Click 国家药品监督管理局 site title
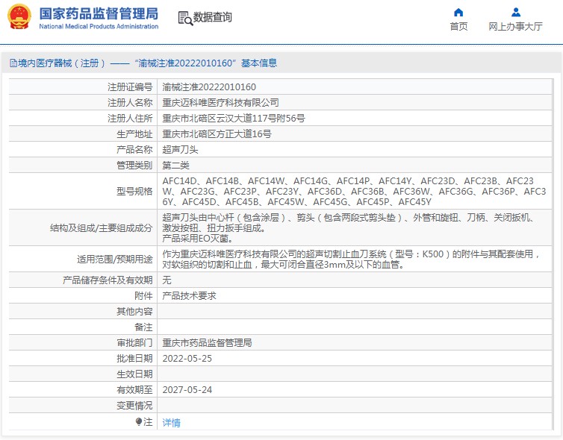Screen dimensions: 563x440 click(99, 13)
